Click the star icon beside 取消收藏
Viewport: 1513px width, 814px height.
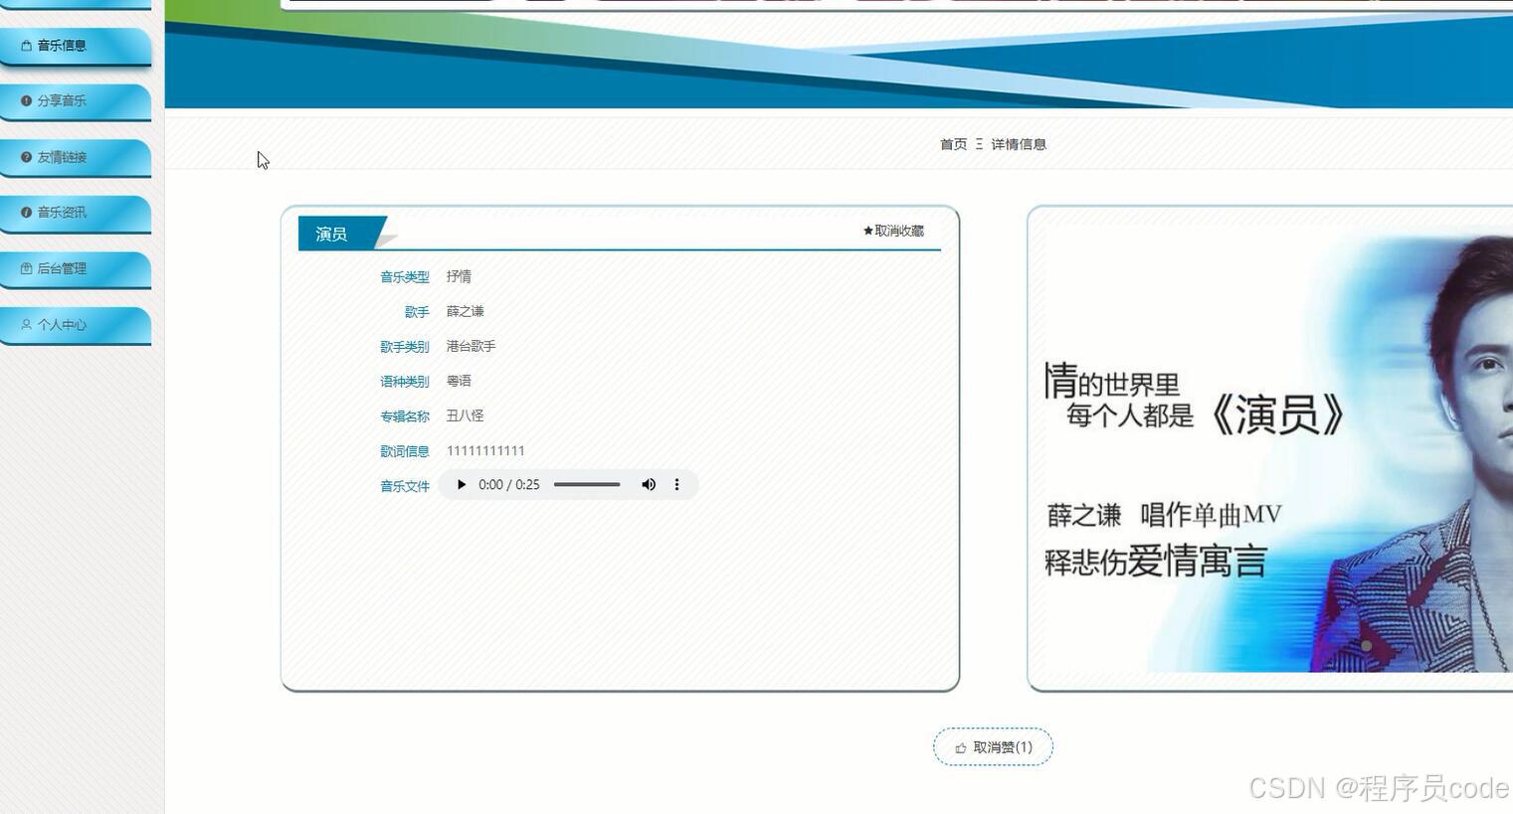click(x=866, y=230)
